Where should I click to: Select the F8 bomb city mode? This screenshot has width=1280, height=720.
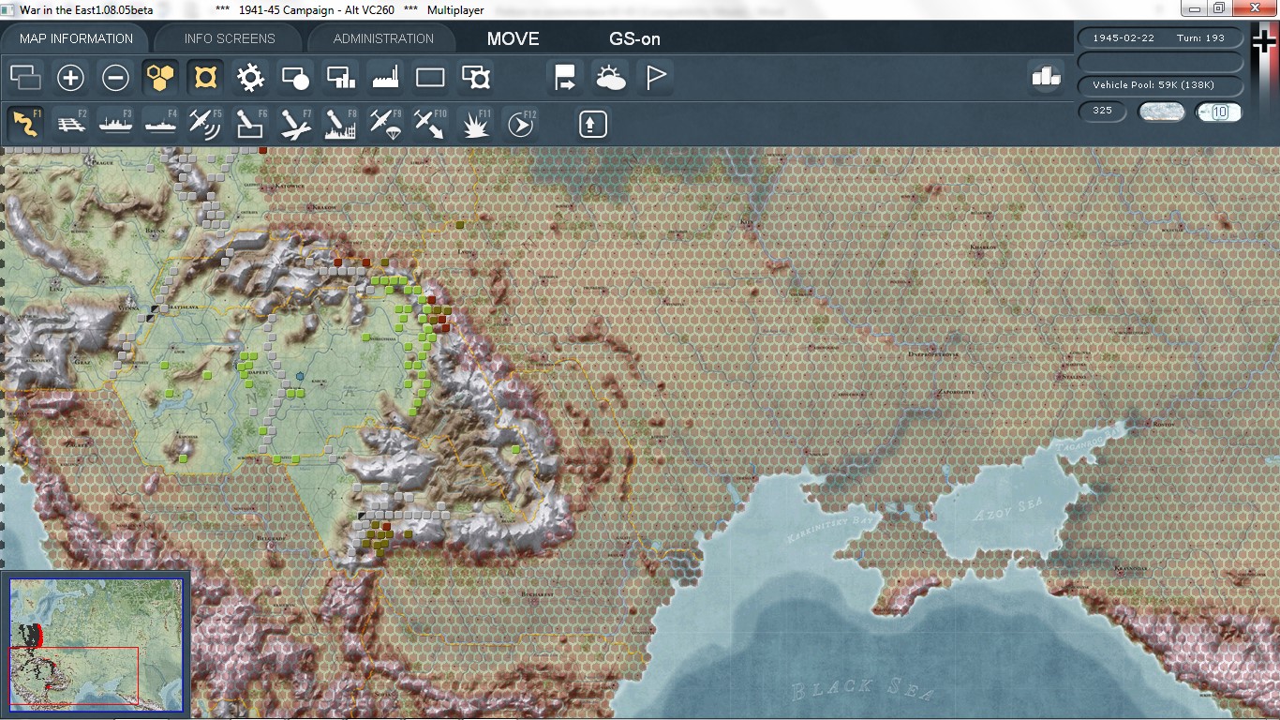340,124
